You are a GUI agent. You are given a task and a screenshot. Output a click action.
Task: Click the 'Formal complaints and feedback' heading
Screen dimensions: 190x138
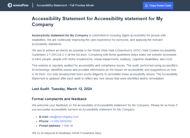(x=59, y=99)
